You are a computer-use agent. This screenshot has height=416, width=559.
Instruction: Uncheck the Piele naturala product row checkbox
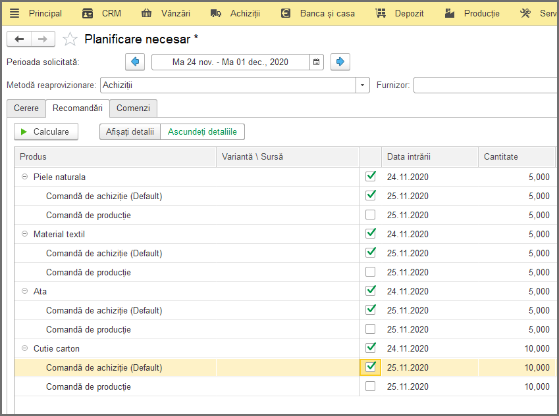(371, 176)
